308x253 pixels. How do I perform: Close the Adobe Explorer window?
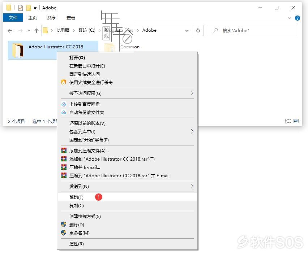point(293,8)
